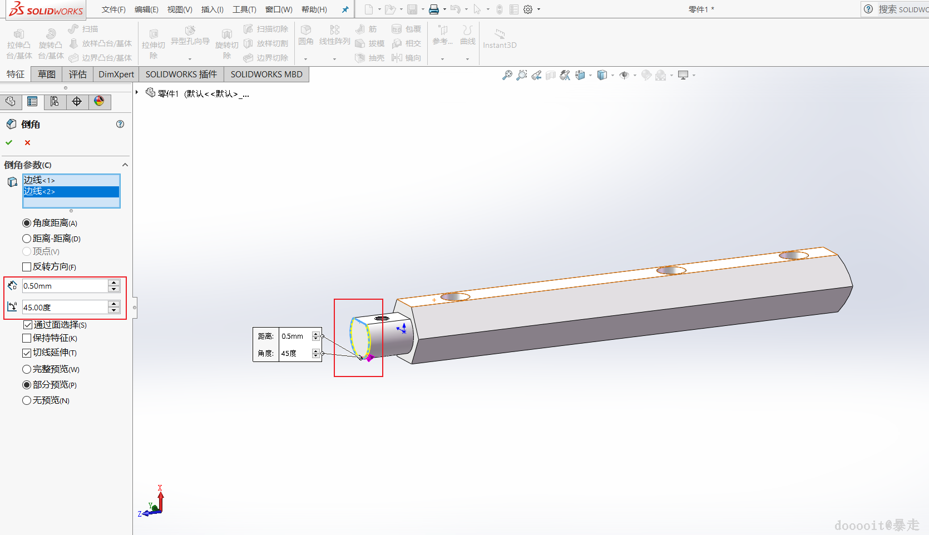The image size is (929, 535).
Task: Uncheck the 切线延伸 checkbox
Action: coord(27,353)
